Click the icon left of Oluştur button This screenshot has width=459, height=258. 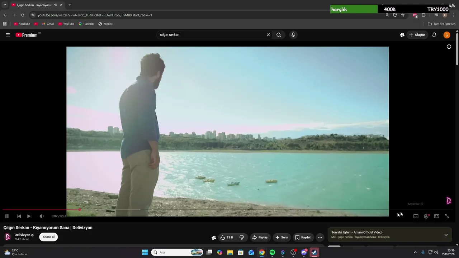pos(402,35)
